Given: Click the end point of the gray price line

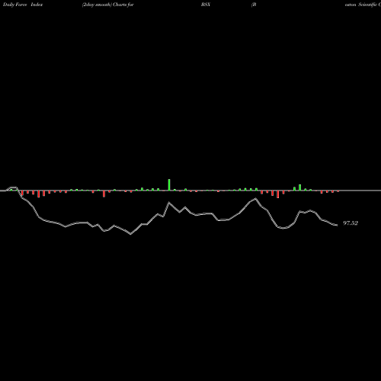Looking at the screenshot, I should 337,225.
